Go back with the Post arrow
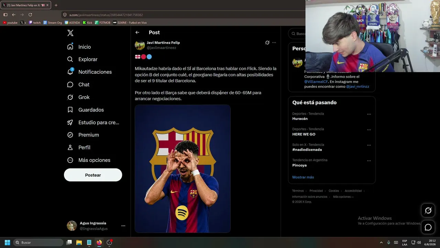Viewport: 440px width, 248px height. (137, 32)
